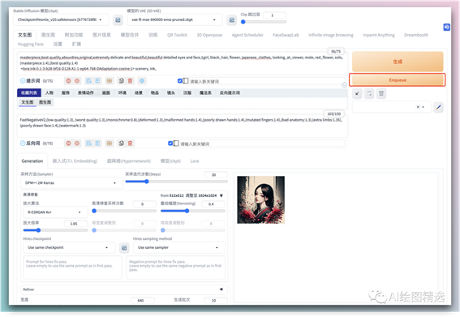Open the R-ESRGAN 4x+ upscaler dropdown

coord(55,212)
